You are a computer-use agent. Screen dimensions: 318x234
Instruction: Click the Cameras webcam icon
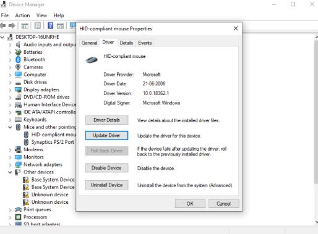pos(18,67)
